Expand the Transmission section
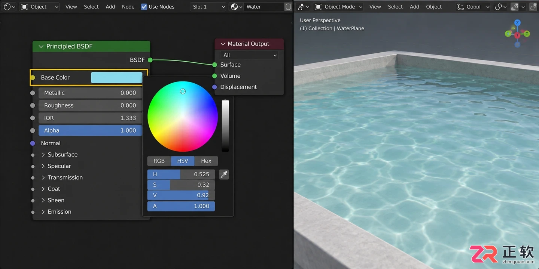539x269 pixels. [x=43, y=177]
